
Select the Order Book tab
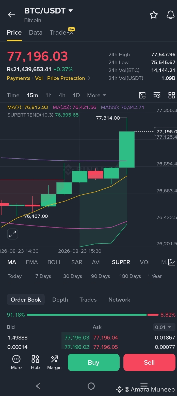26,300
